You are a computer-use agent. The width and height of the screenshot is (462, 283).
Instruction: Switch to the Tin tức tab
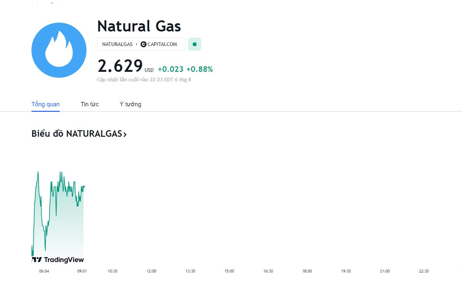(x=90, y=104)
